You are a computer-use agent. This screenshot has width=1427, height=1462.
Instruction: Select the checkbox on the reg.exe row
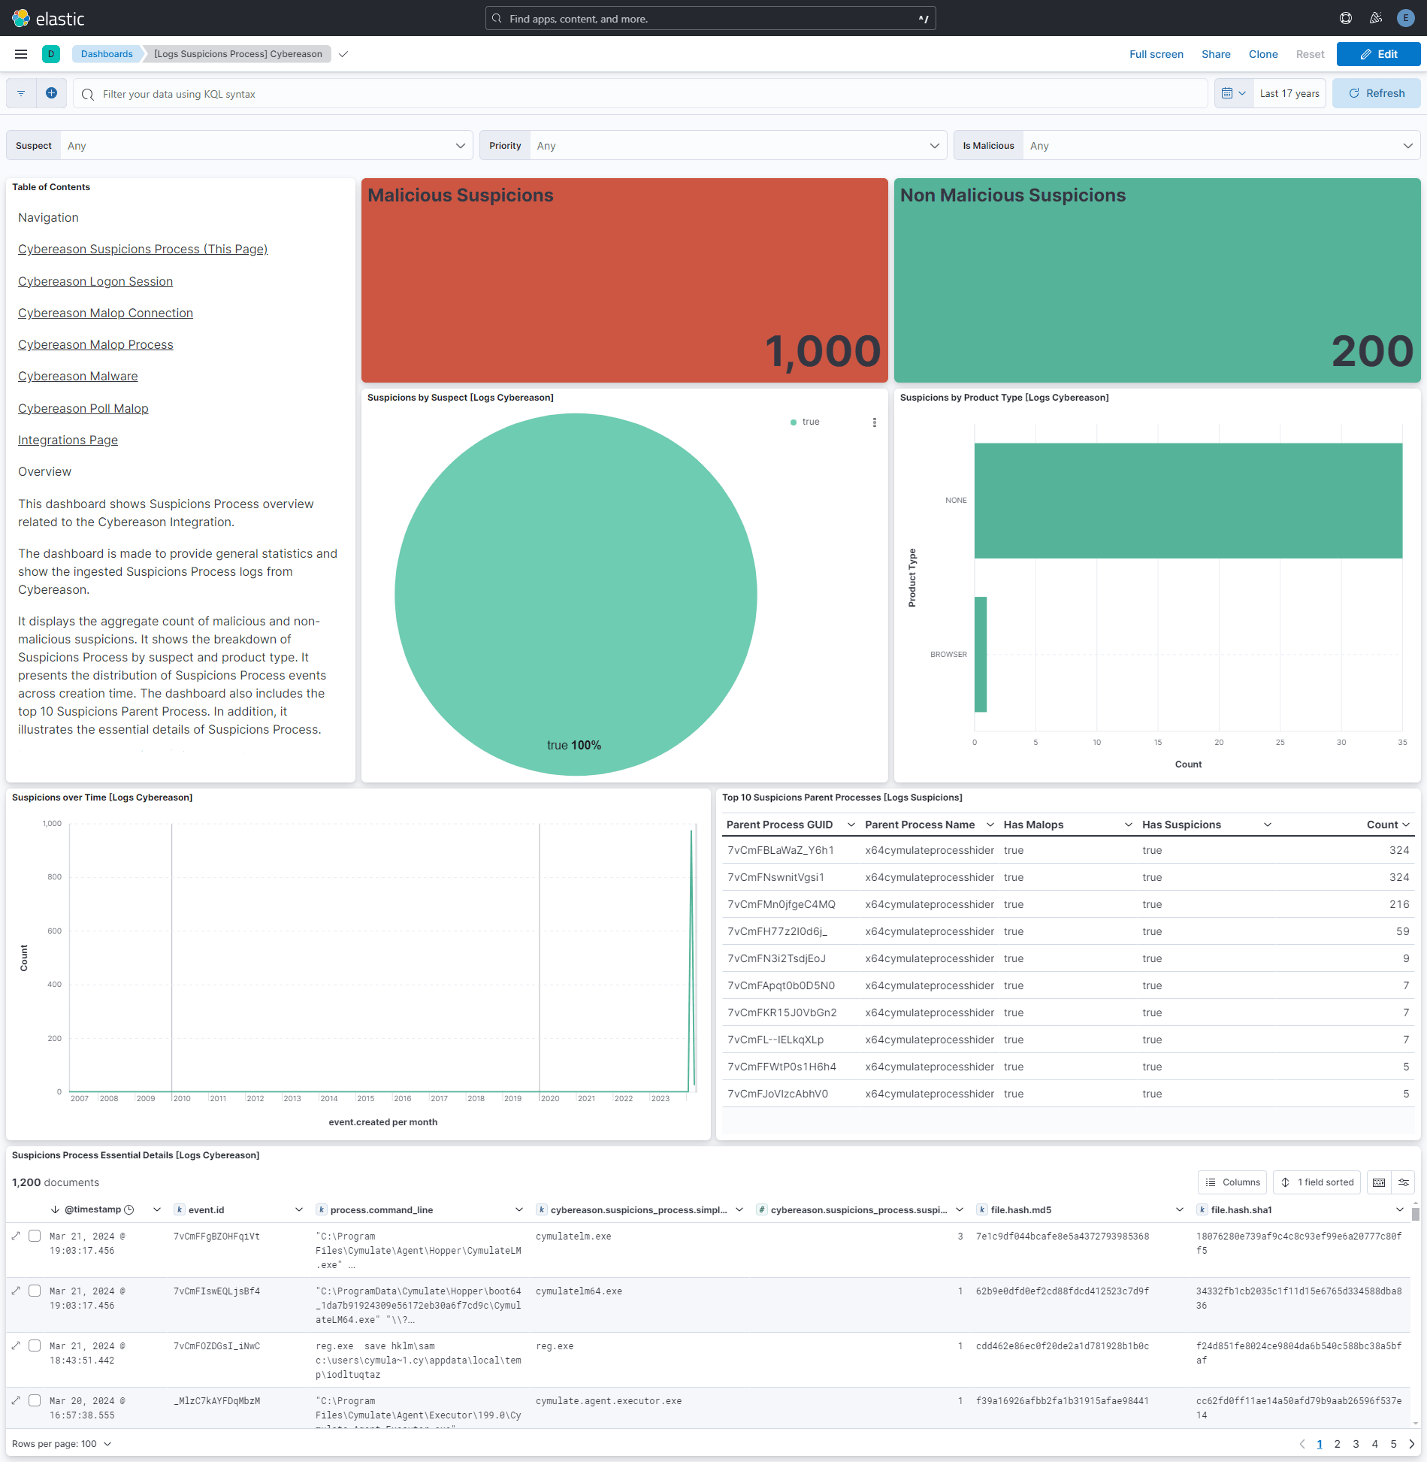35,1345
